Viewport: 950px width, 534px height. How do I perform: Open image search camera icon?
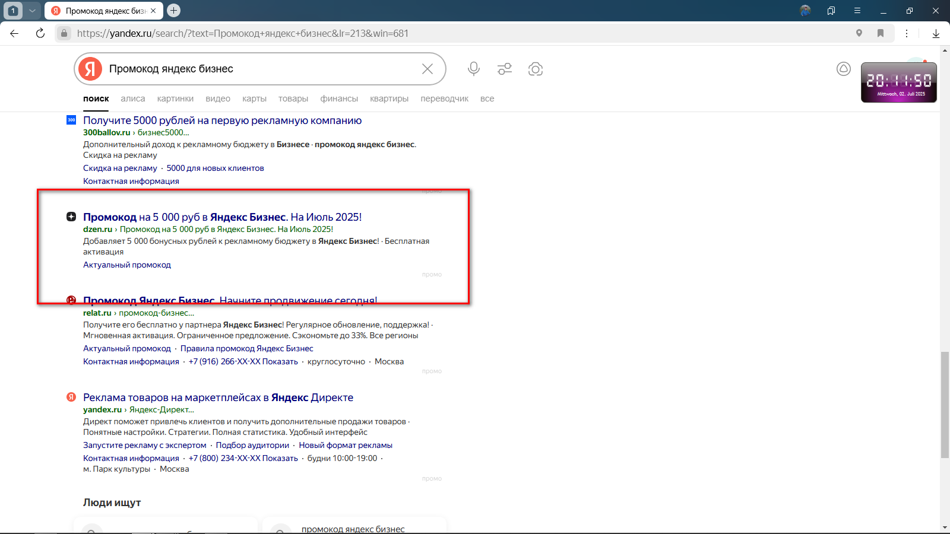click(x=536, y=69)
